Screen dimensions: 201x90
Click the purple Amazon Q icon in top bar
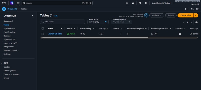[12, 3]
